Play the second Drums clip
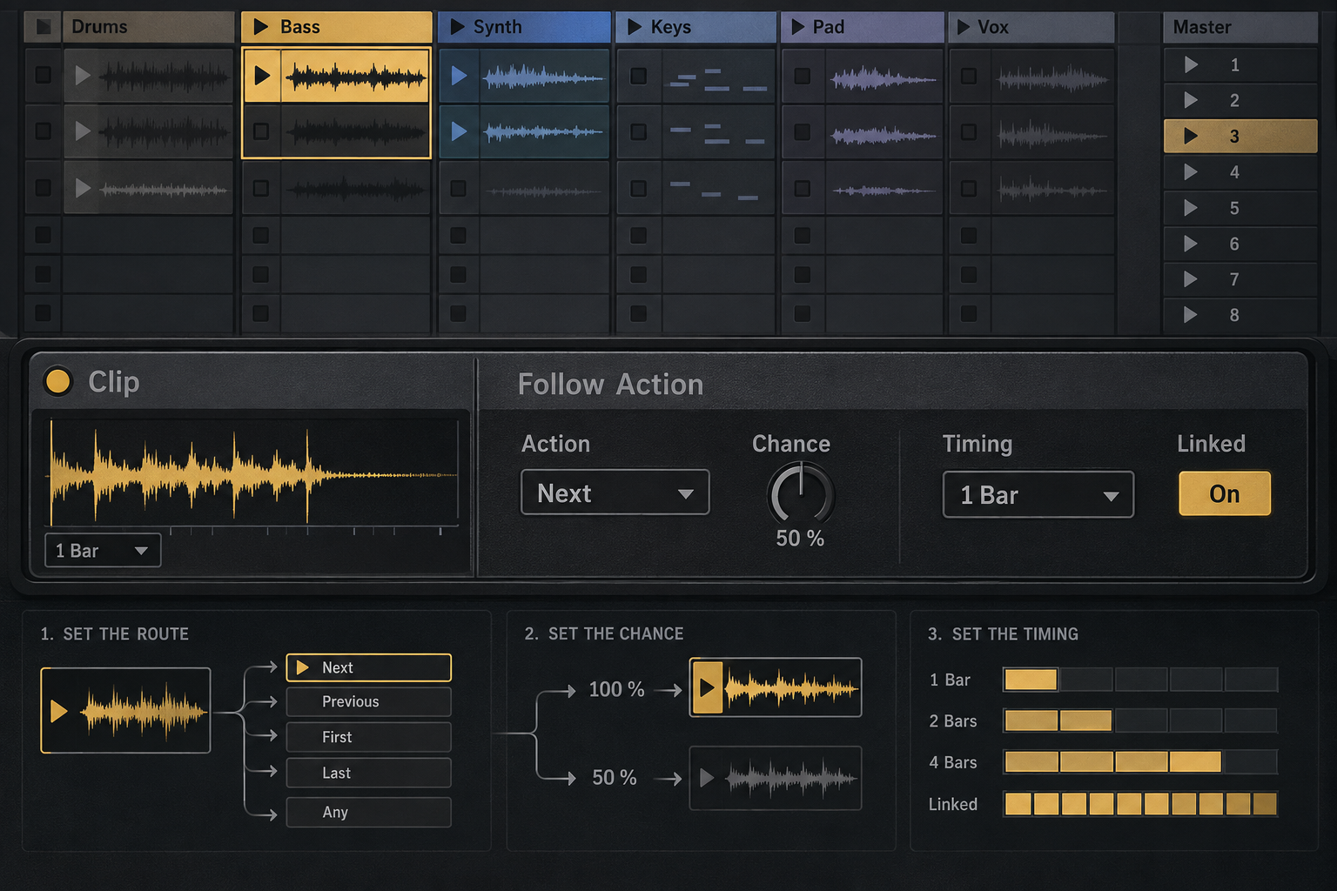 click(x=83, y=131)
